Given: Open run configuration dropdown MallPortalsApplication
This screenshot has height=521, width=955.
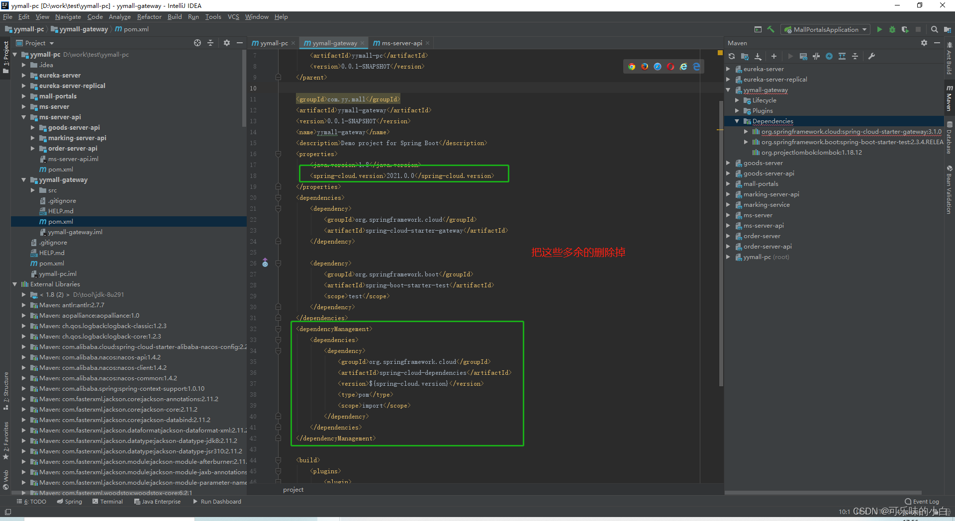Looking at the screenshot, I should tap(825, 29).
